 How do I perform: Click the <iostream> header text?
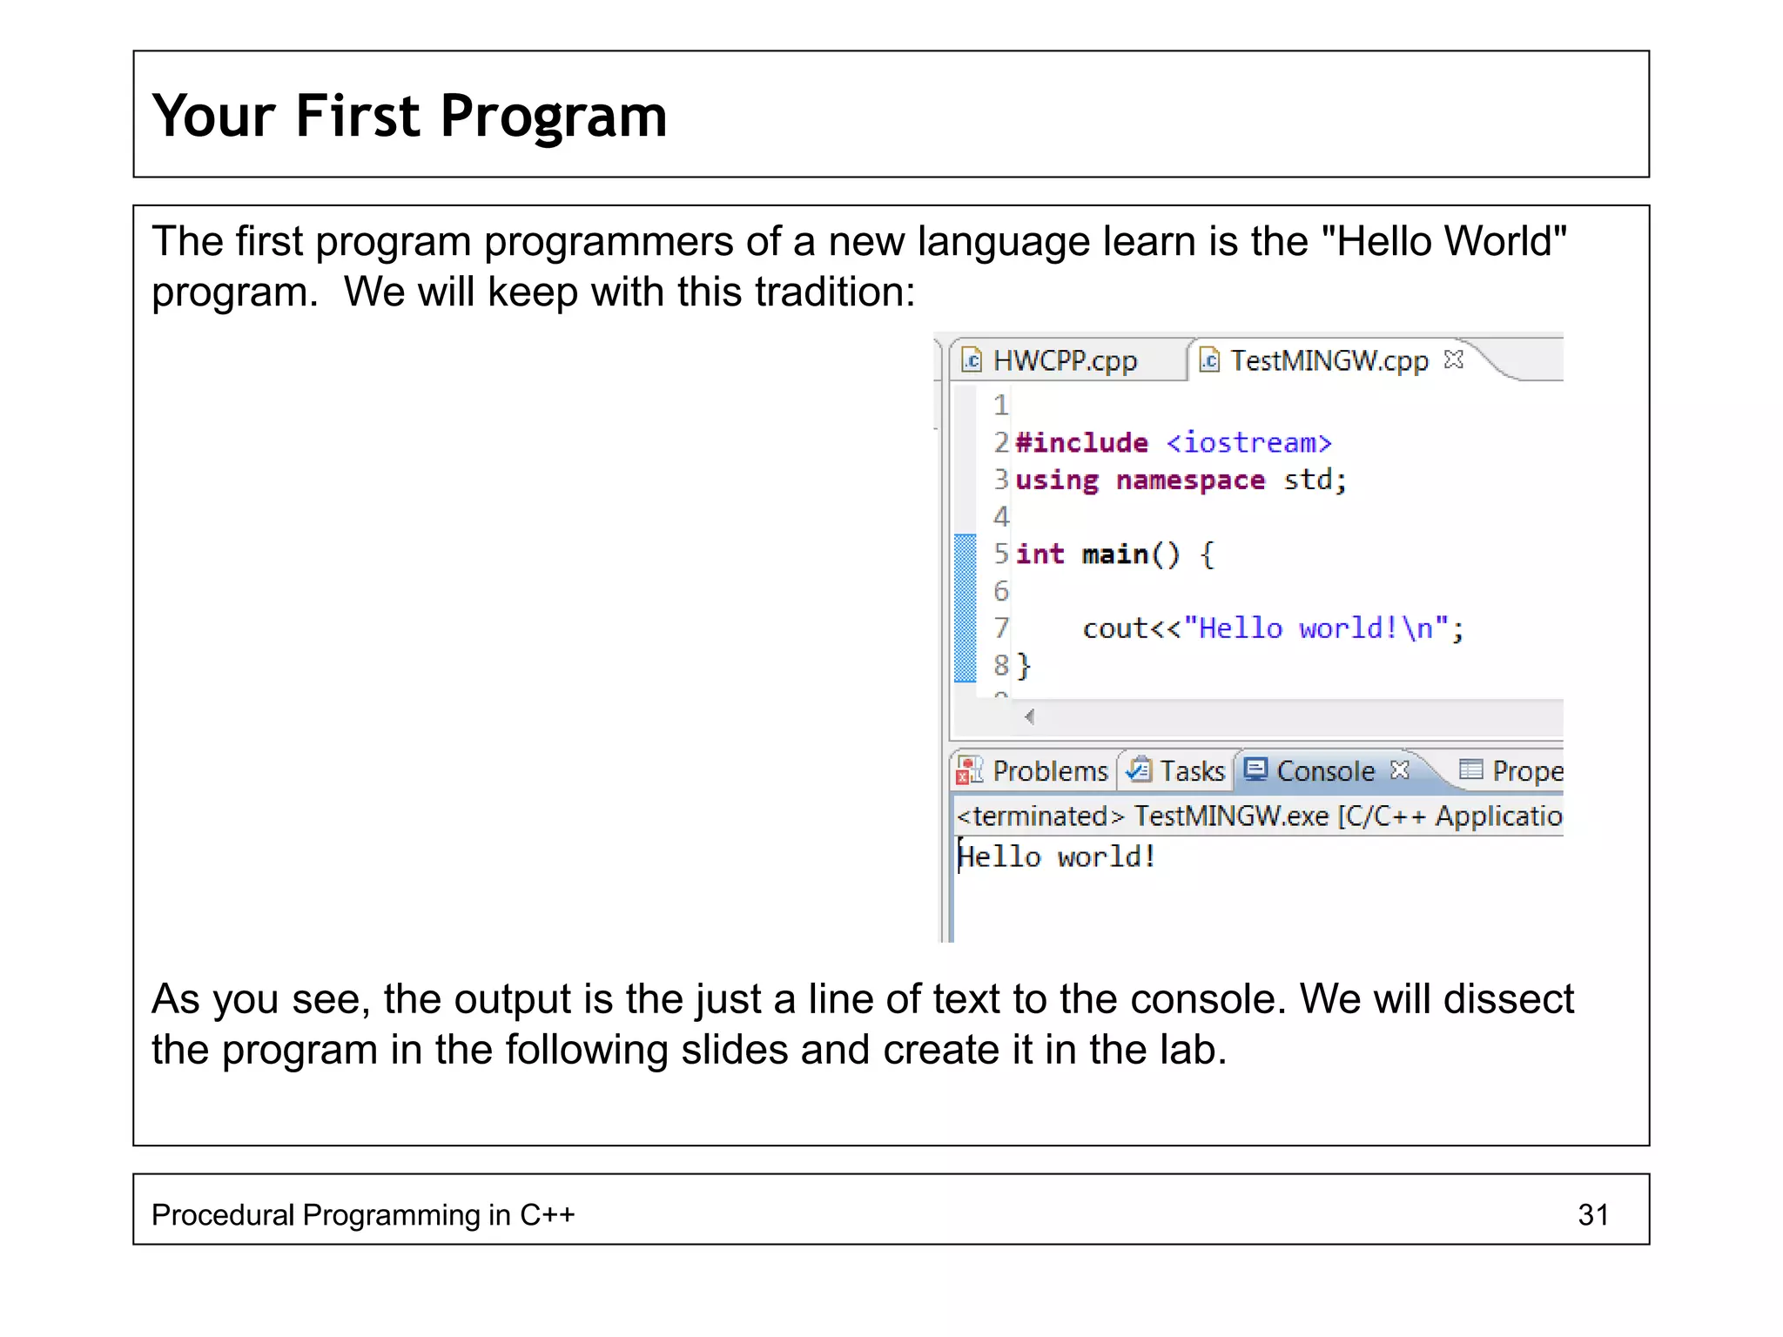click(1249, 443)
